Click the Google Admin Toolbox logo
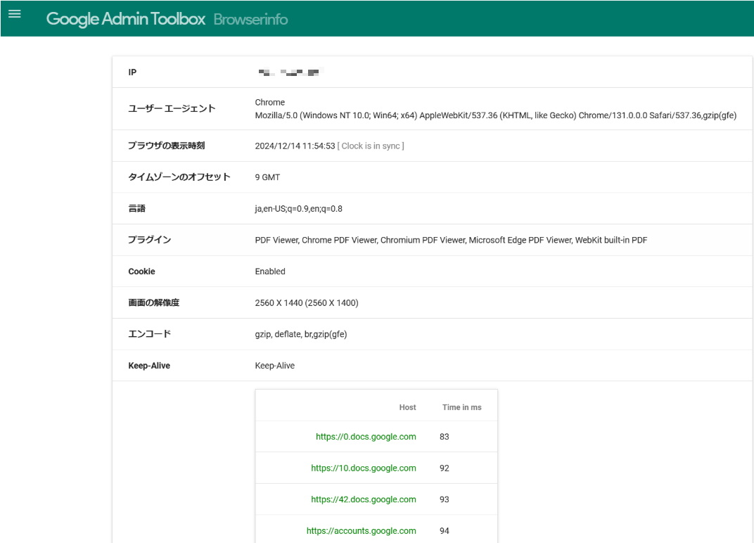The image size is (754, 543). [x=124, y=19]
